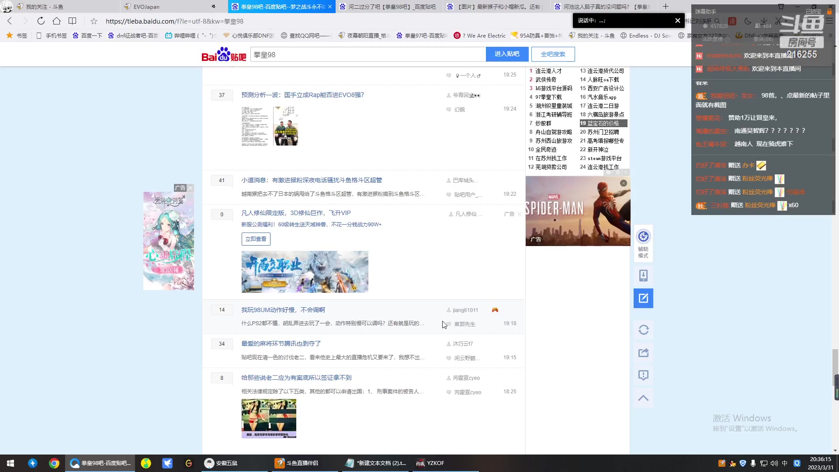Click the red progress bar under 活跃度榜

(x=700, y=45)
